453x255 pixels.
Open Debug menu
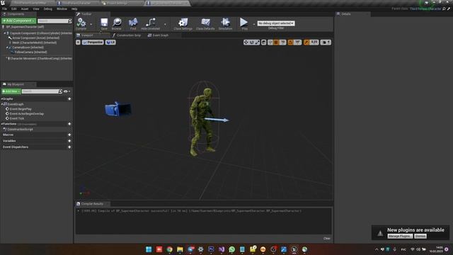(x=48, y=9)
